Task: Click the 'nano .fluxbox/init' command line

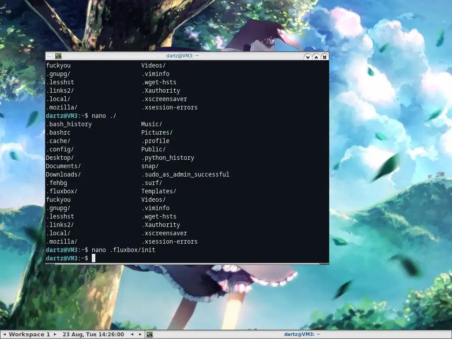Action: click(x=124, y=250)
